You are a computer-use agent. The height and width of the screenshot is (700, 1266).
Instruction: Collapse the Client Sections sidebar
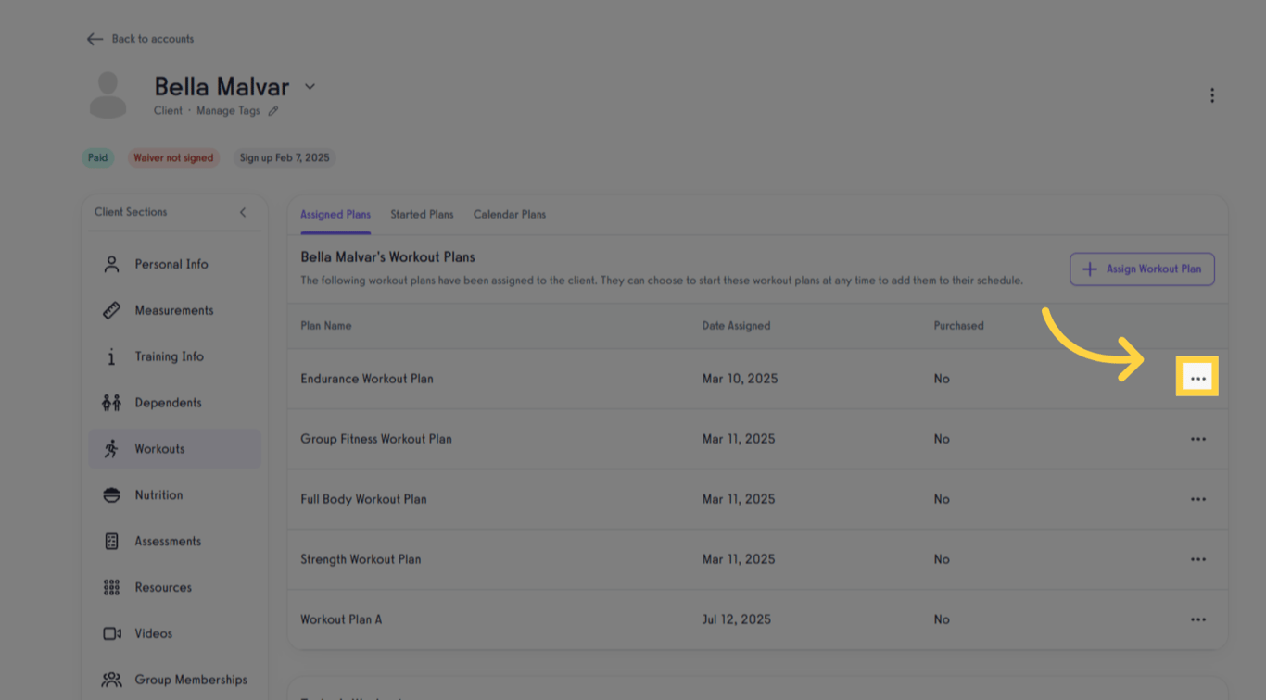point(243,212)
